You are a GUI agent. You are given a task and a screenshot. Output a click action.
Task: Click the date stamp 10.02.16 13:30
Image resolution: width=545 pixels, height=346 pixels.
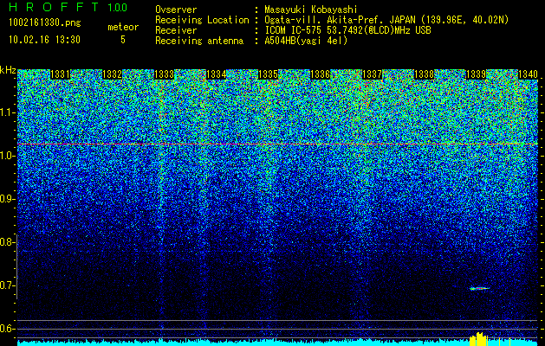[x=44, y=40]
